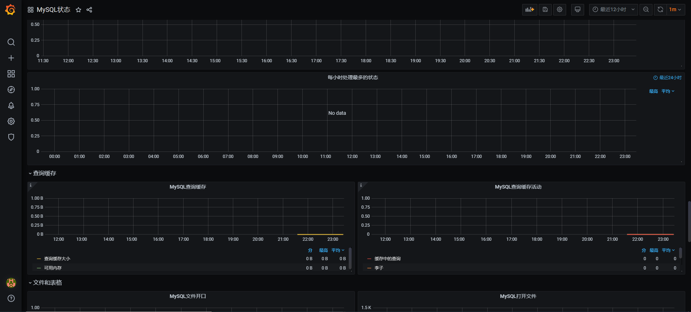This screenshot has height=312, width=691.
Task: Open MySQL打开文件 panel title menu
Action: pyautogui.click(x=518, y=297)
